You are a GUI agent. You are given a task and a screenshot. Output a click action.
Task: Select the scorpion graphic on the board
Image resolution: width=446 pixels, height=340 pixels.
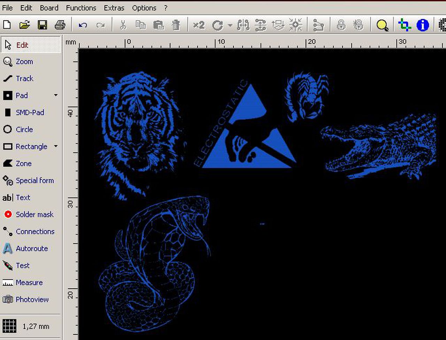click(307, 97)
